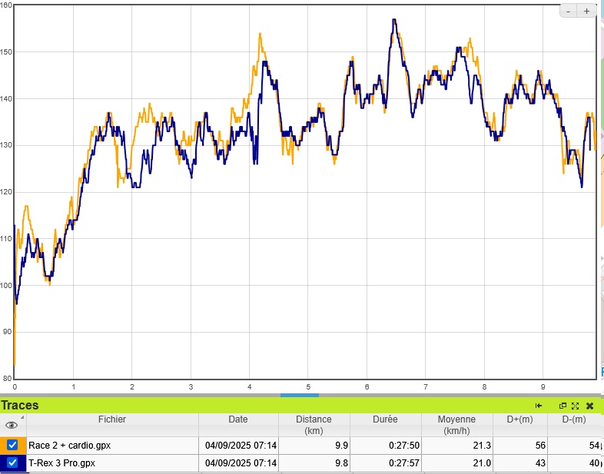
Task: Close the Traces panel
Action: (589, 406)
